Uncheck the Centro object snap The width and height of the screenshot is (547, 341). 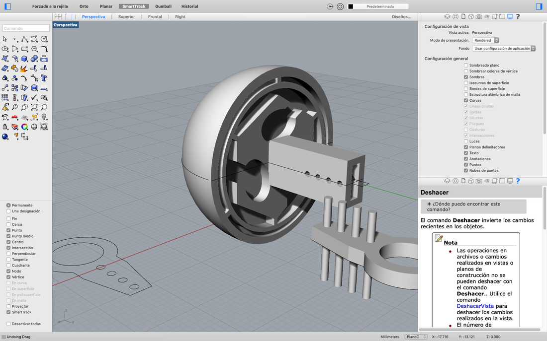click(x=8, y=242)
